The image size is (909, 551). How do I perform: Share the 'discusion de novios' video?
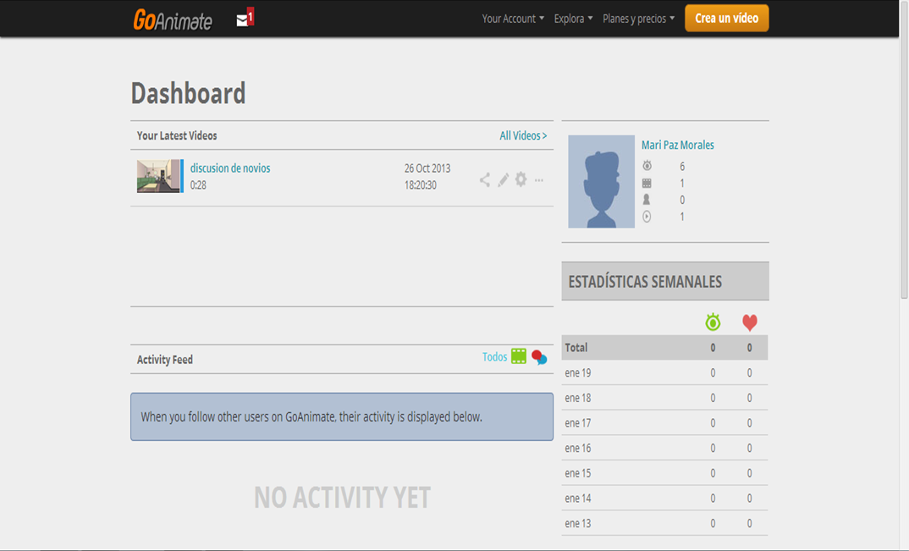pyautogui.click(x=484, y=179)
